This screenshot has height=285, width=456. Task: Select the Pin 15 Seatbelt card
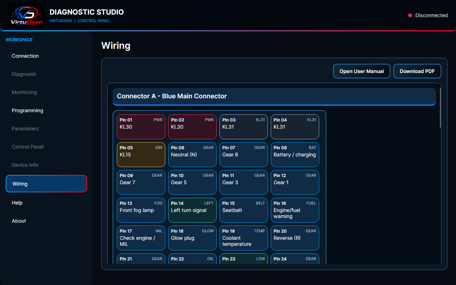pos(244,210)
